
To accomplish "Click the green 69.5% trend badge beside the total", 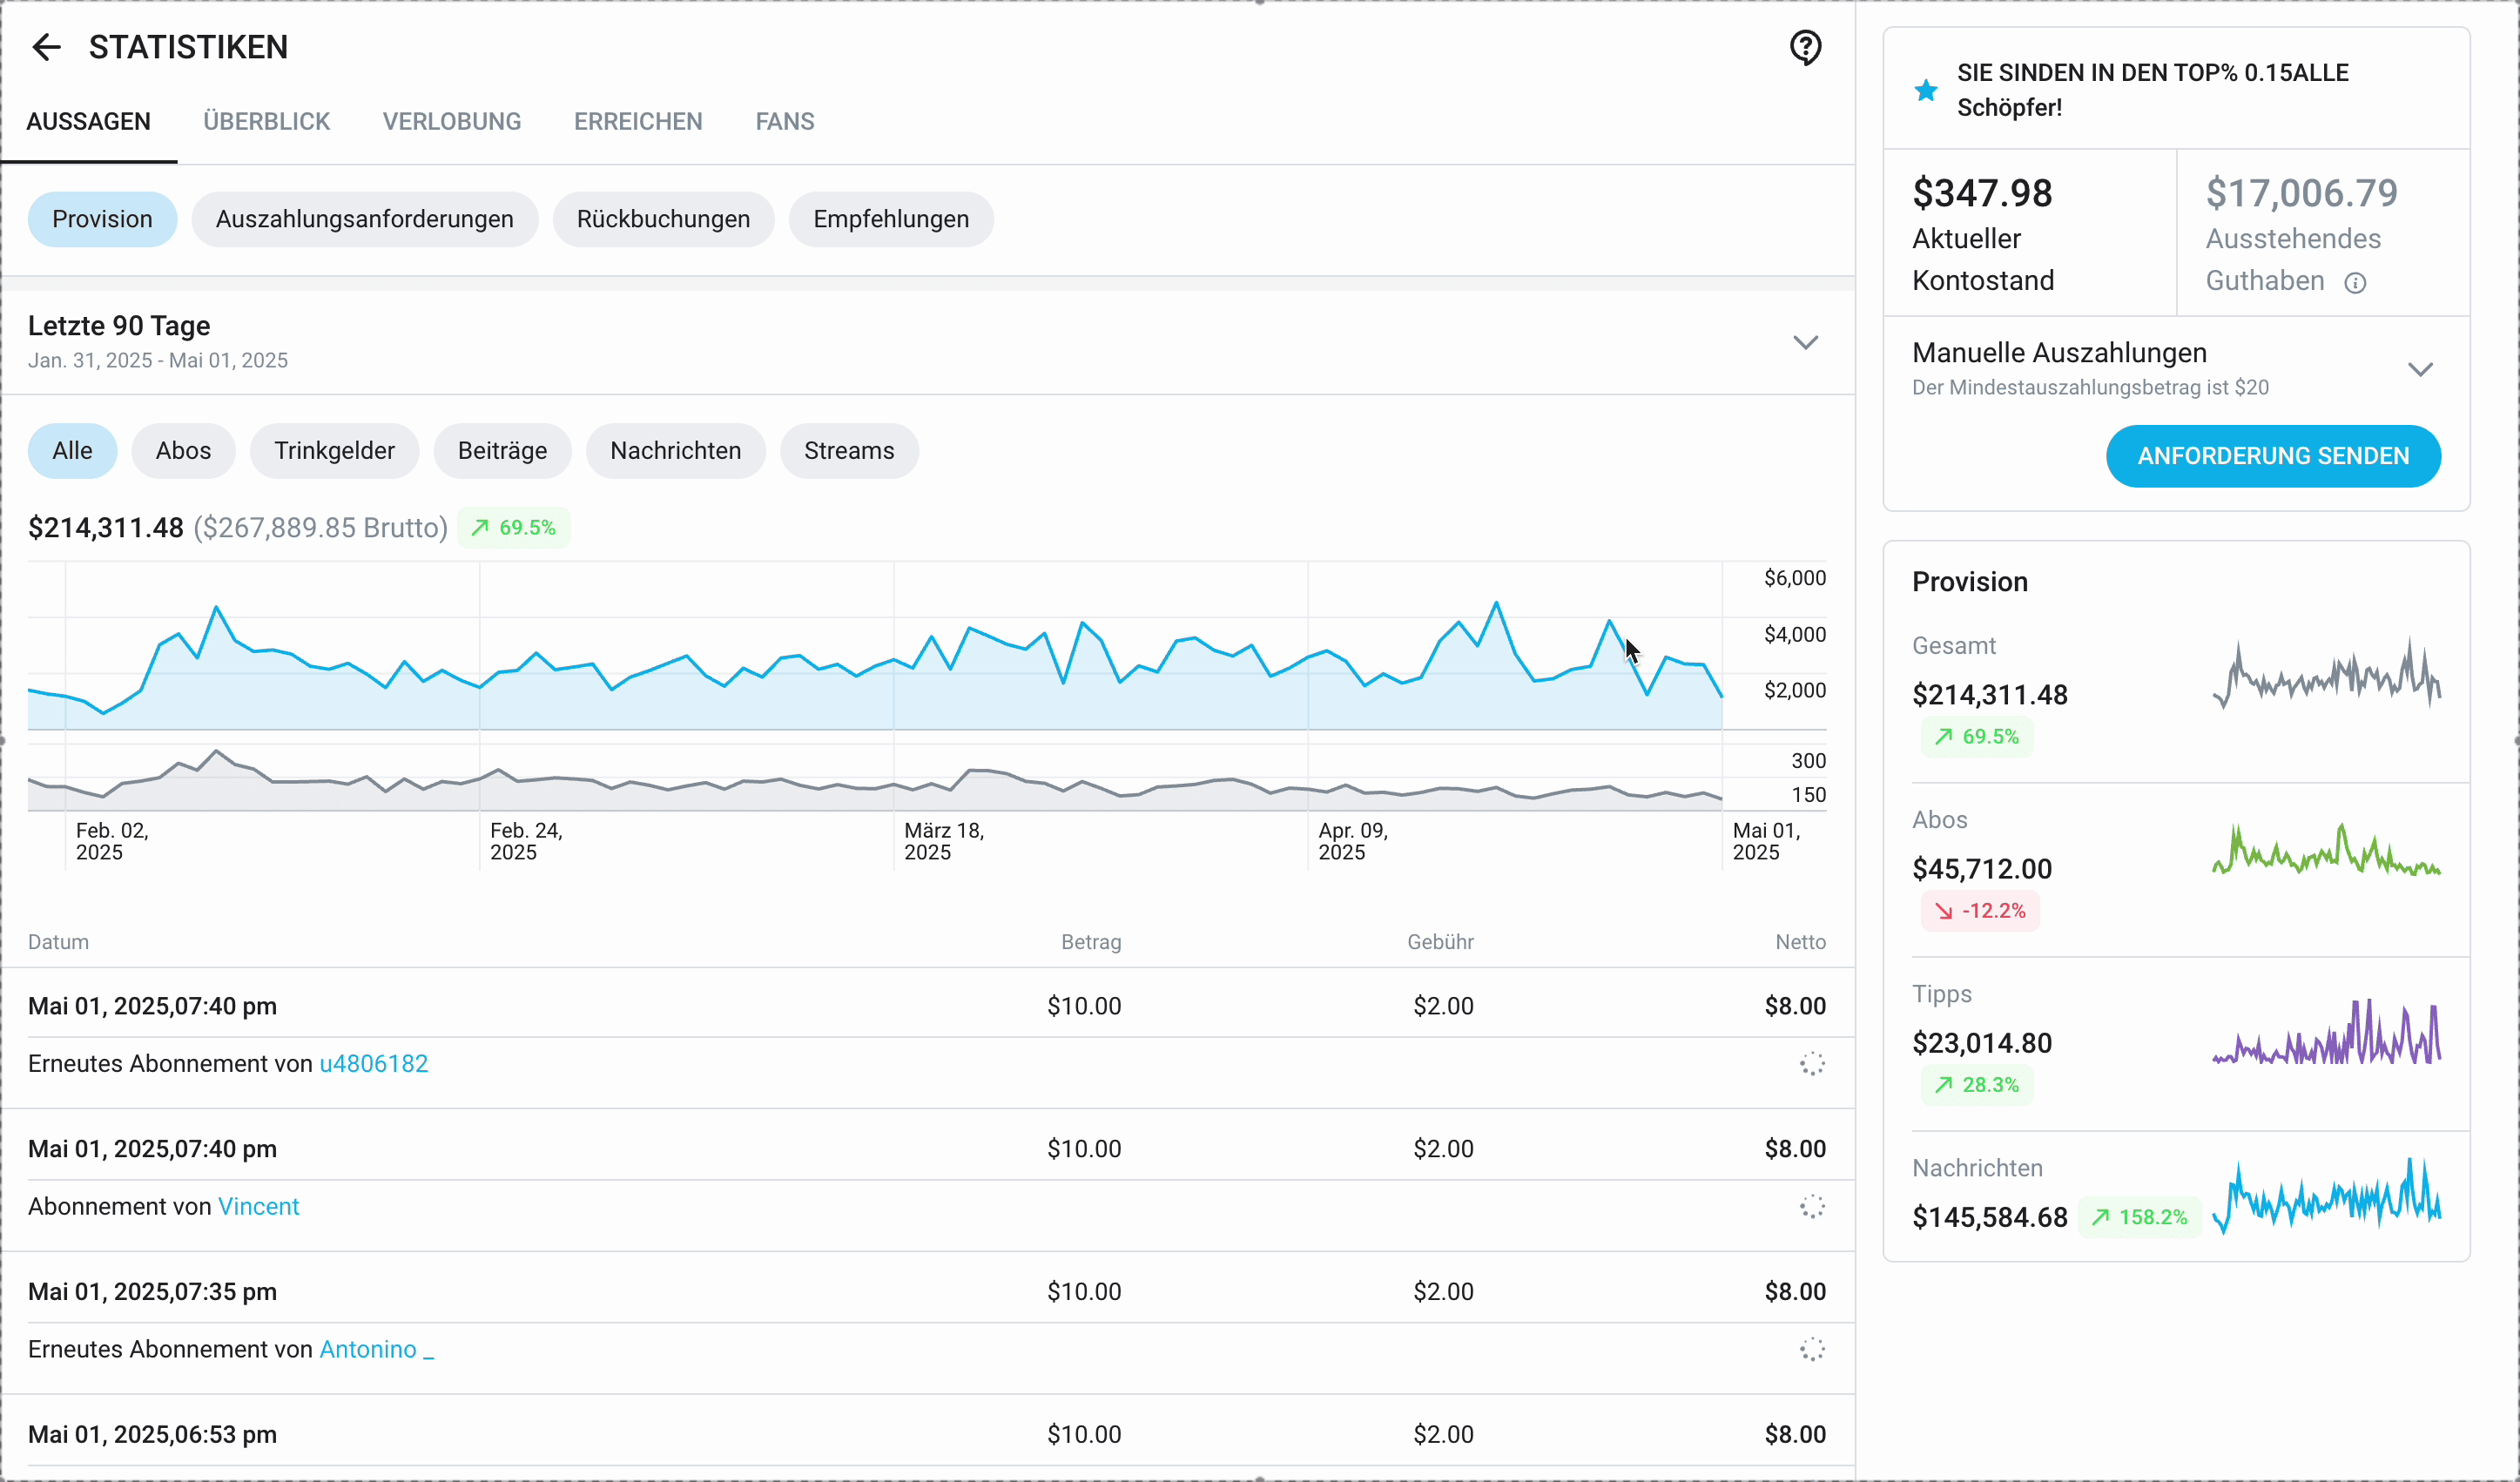I will 514,528.
